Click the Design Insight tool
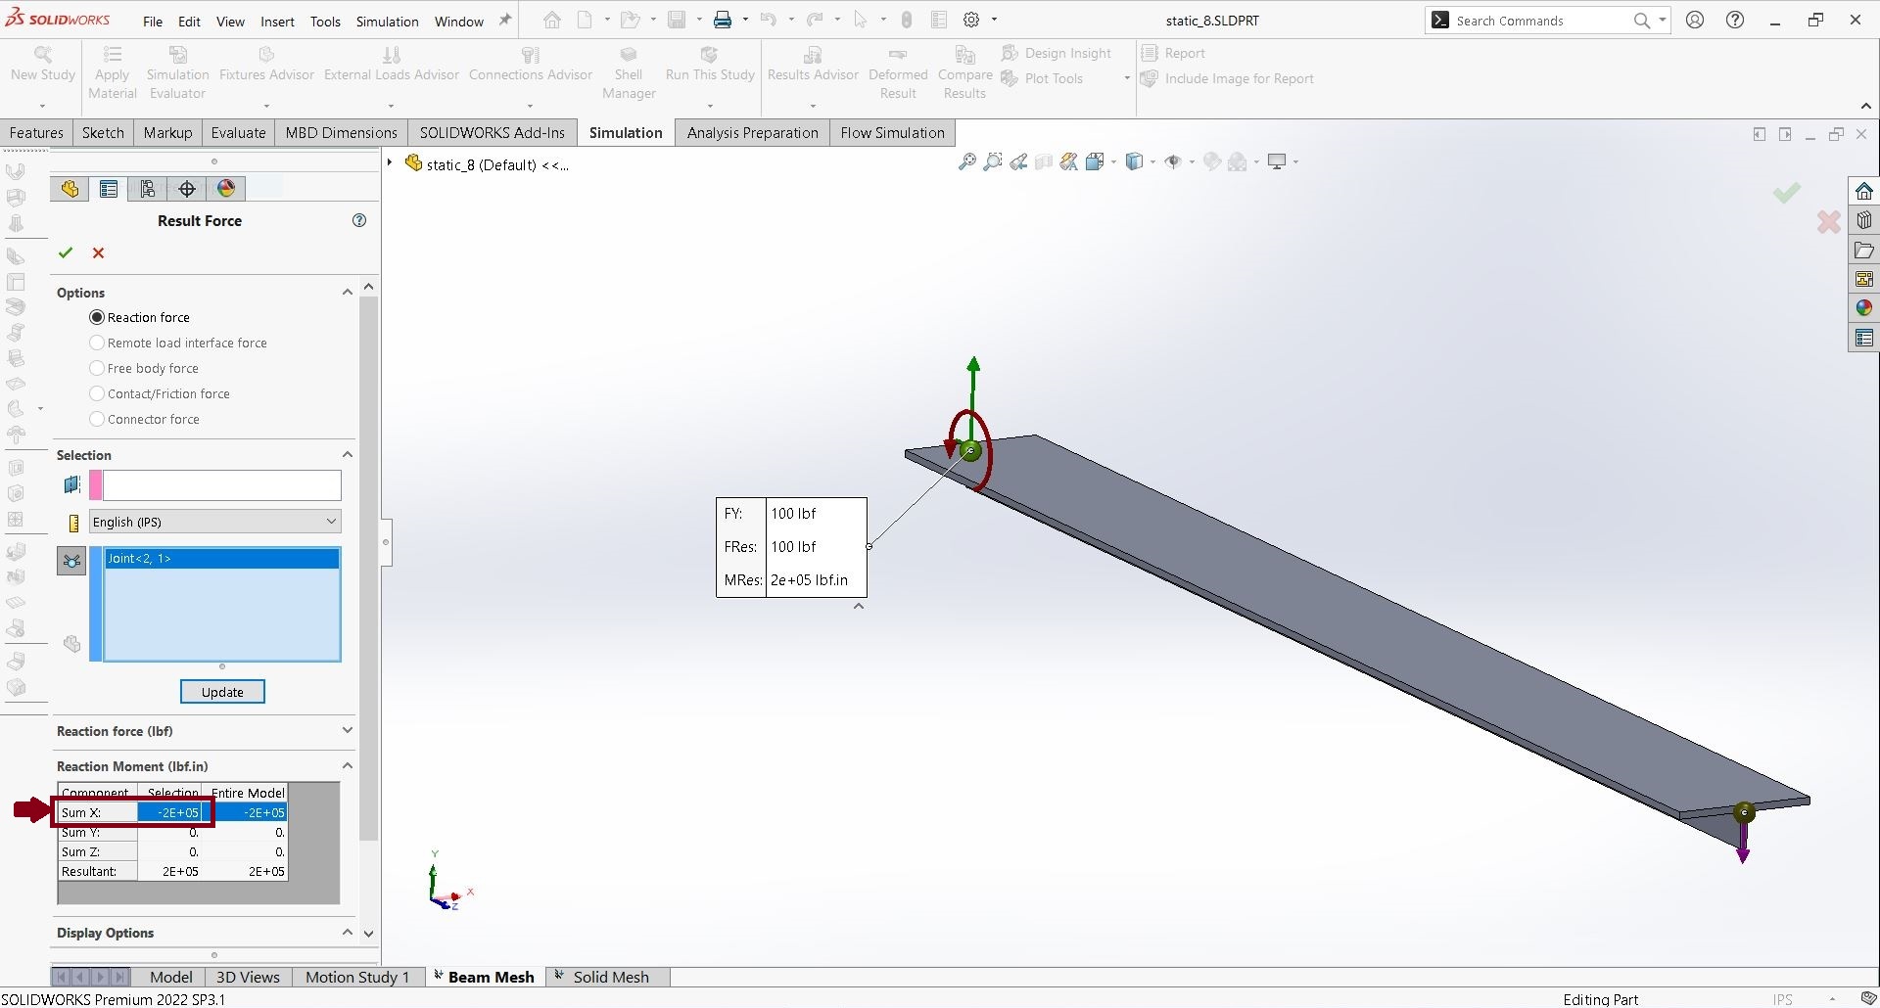This screenshot has width=1880, height=1008. (x=1057, y=53)
